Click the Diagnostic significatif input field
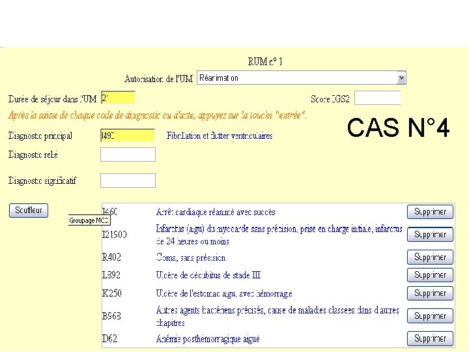The width and height of the screenshot is (469, 352). (x=128, y=181)
